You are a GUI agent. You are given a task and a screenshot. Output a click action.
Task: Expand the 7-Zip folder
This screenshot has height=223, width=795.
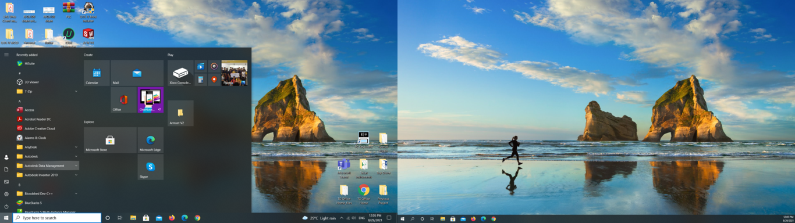click(47, 91)
